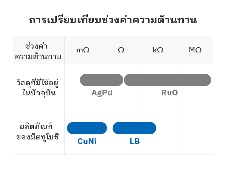
Task: Select the plain Ω column header
Action: click(121, 50)
